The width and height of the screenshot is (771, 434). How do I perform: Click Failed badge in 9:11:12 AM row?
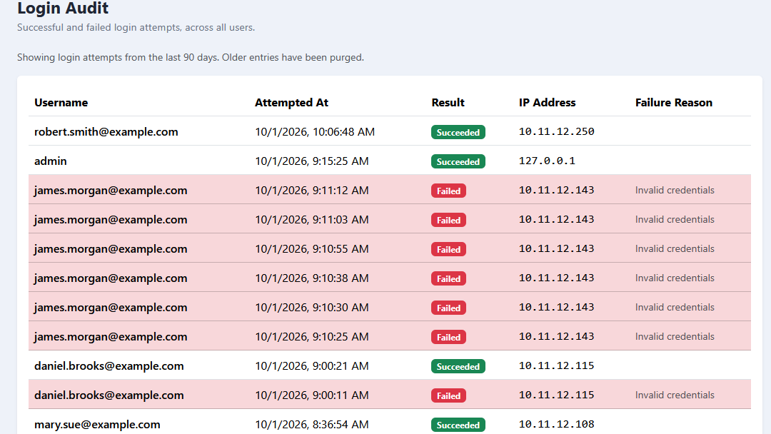(448, 191)
